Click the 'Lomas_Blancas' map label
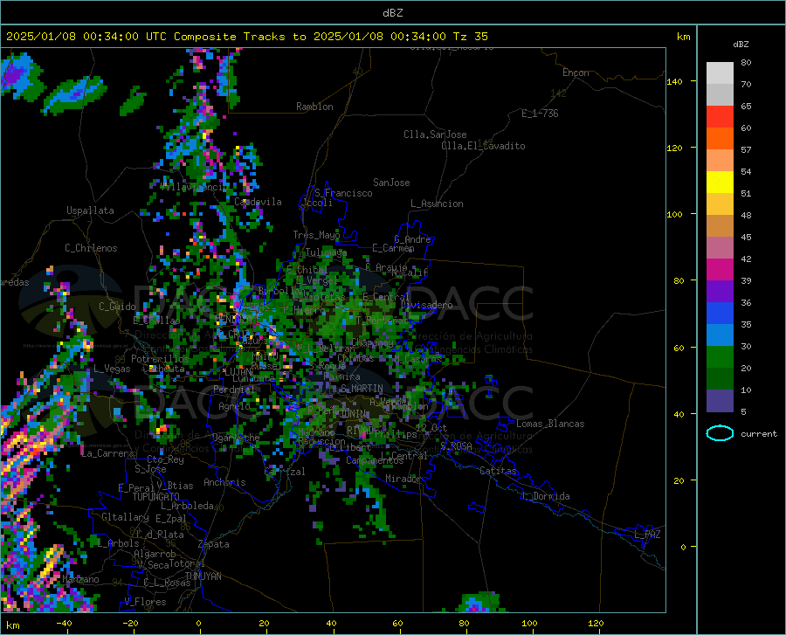Viewport: 786px width, 635px height. [x=550, y=424]
